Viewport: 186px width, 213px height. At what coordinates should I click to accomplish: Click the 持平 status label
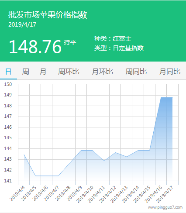[x=70, y=42]
